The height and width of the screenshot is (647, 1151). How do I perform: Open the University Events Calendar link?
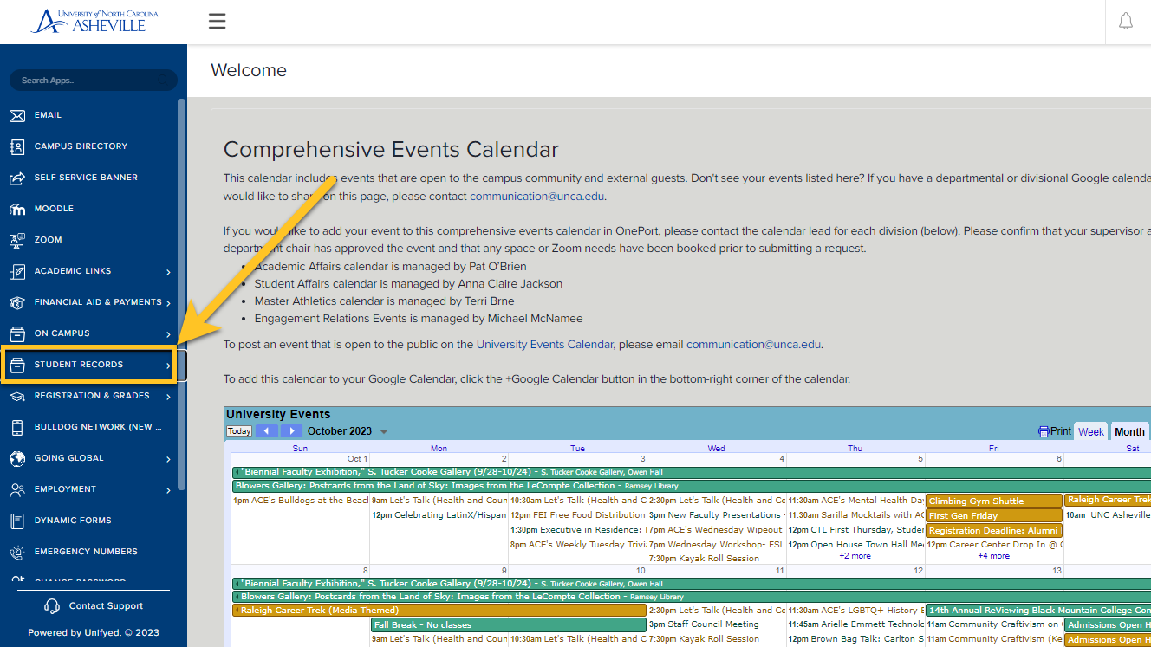tap(545, 344)
